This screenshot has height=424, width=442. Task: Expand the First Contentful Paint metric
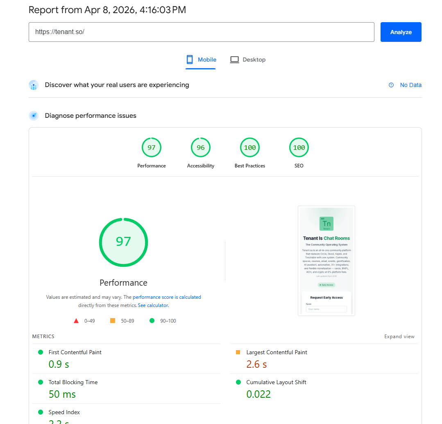[75, 352]
